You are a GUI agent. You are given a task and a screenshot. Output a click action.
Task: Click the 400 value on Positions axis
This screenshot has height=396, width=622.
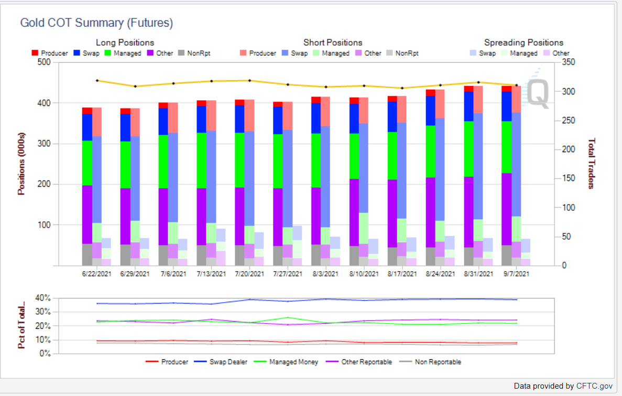(43, 103)
